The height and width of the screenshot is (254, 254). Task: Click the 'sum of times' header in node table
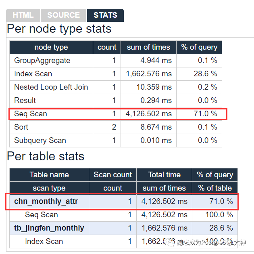pyautogui.click(x=148, y=47)
